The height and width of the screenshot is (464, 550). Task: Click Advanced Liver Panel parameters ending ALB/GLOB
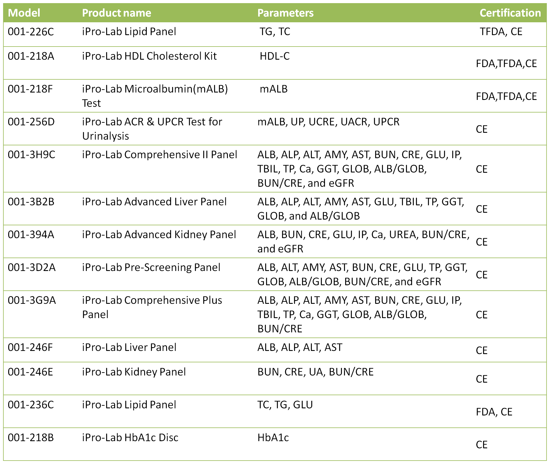361,209
